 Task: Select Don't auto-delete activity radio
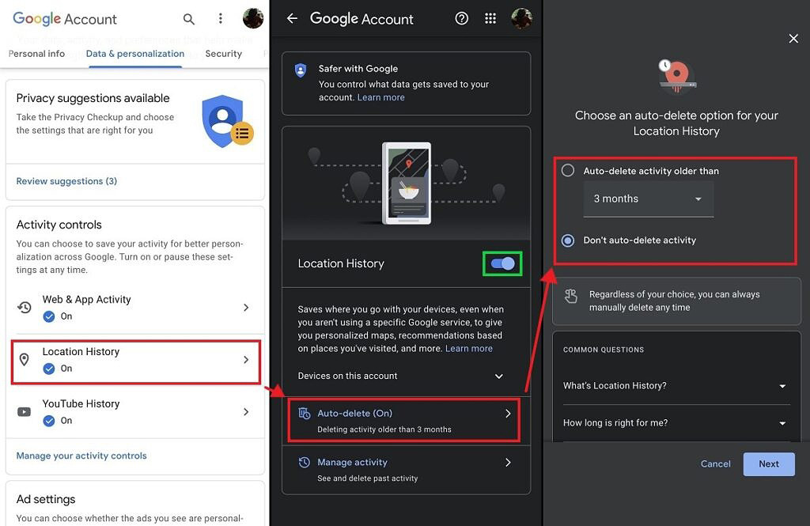(568, 240)
